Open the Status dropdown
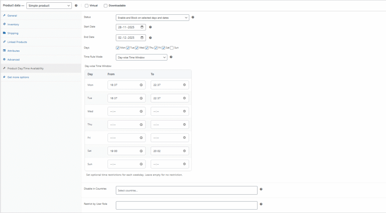Image resolution: width=386 pixels, height=213 pixels. pos(152,18)
